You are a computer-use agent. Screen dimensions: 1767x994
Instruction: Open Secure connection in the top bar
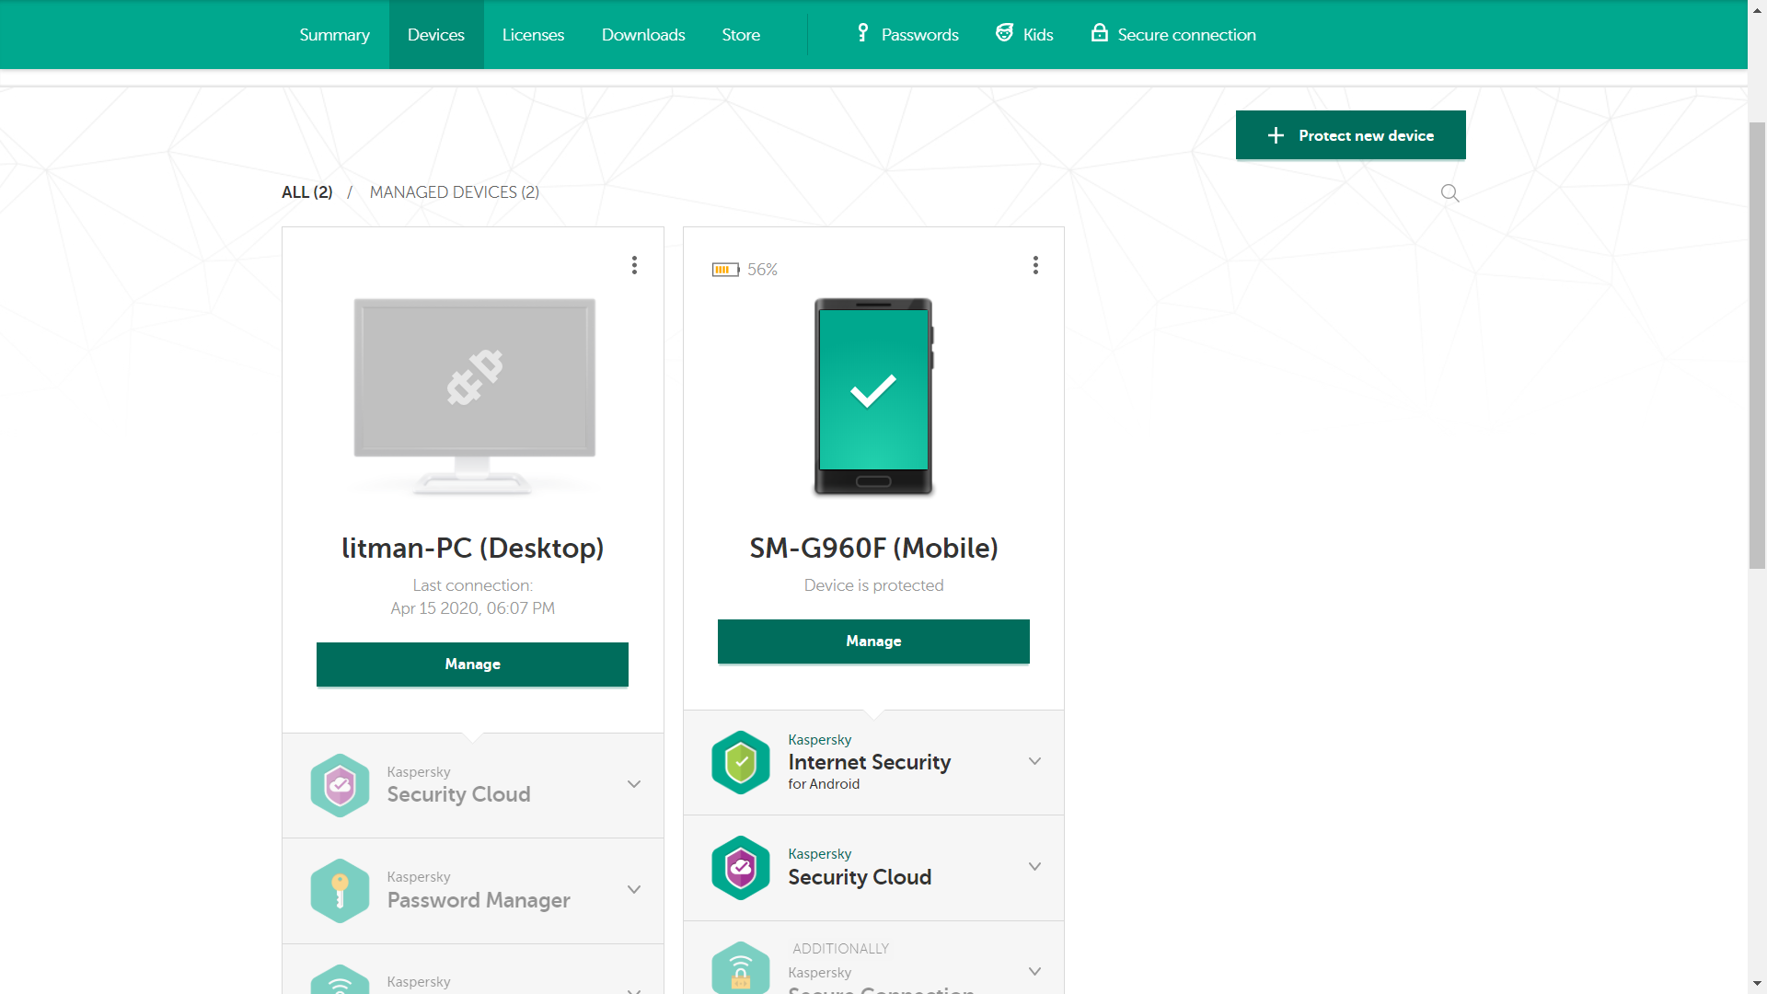coord(1173,34)
